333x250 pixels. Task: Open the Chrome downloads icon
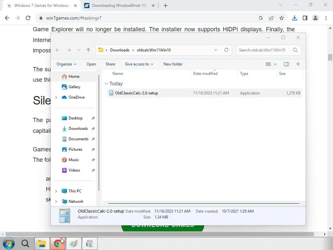295,18
